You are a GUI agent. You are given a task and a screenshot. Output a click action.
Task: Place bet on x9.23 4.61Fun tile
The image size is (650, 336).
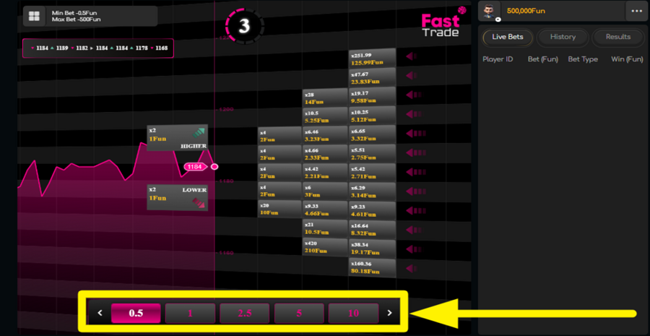point(372,211)
